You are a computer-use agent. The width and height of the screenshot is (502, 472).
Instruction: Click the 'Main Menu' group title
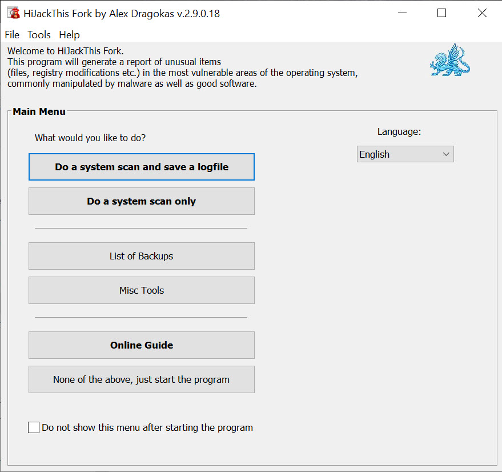click(x=39, y=111)
